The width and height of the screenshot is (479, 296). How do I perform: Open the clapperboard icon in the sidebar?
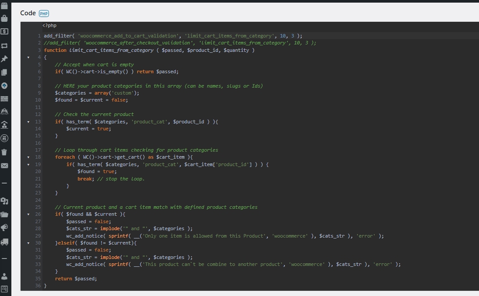coord(4,289)
